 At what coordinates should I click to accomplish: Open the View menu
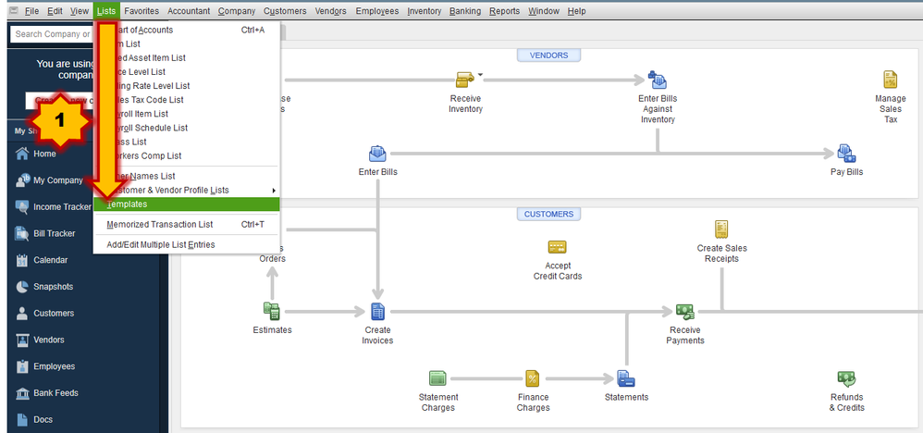(79, 10)
